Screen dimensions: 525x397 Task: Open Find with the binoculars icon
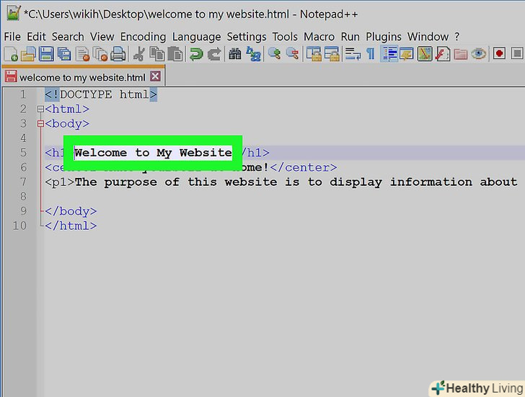point(234,54)
